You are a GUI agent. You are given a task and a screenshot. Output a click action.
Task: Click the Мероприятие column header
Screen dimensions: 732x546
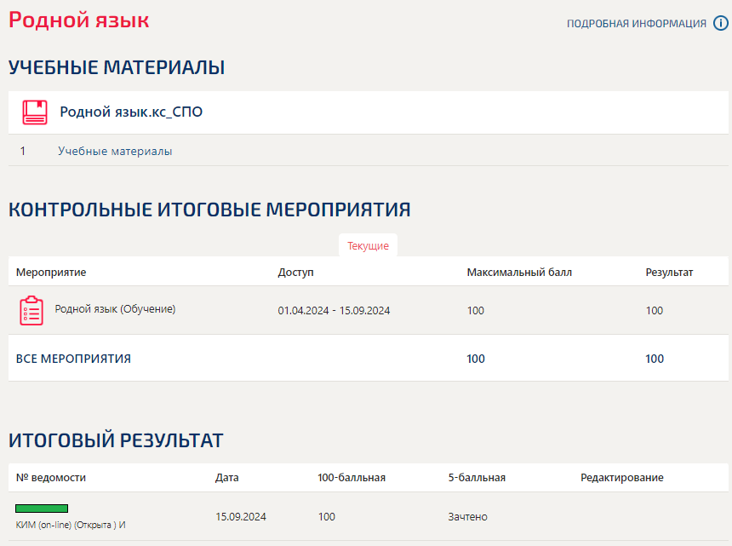(51, 272)
